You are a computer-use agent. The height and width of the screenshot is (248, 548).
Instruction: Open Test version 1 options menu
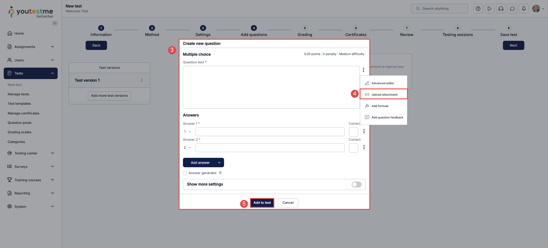click(142, 80)
